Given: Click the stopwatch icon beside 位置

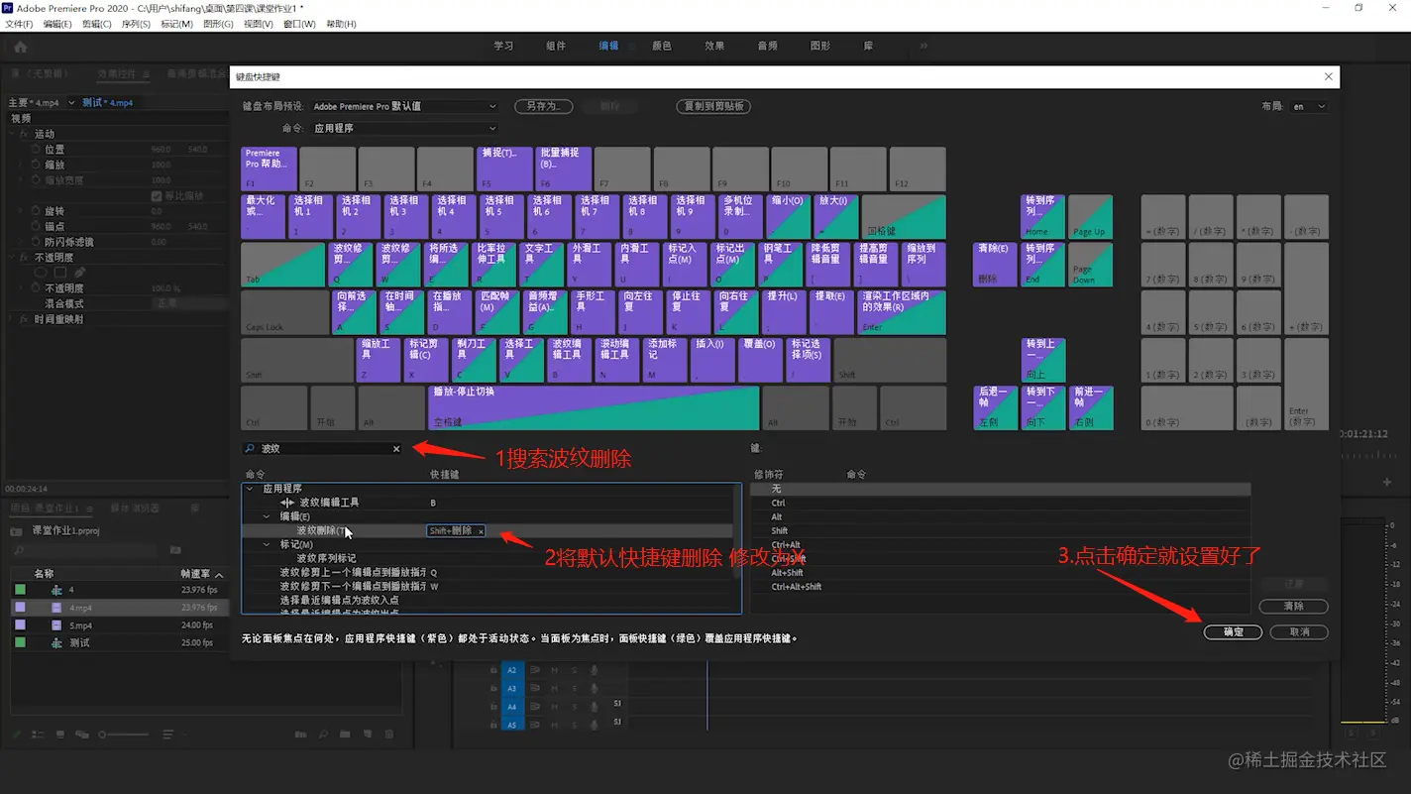Looking at the screenshot, I should [x=36, y=150].
